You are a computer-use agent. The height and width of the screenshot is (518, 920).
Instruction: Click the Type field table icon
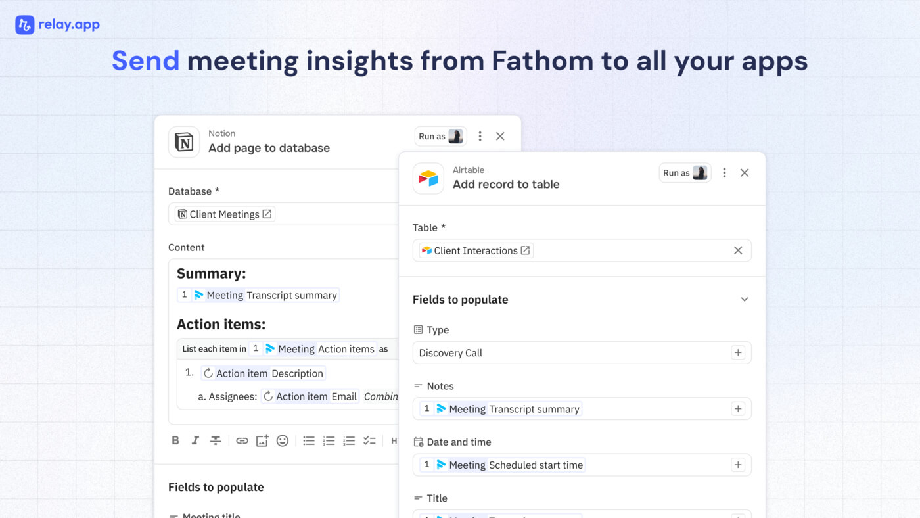[418, 330]
